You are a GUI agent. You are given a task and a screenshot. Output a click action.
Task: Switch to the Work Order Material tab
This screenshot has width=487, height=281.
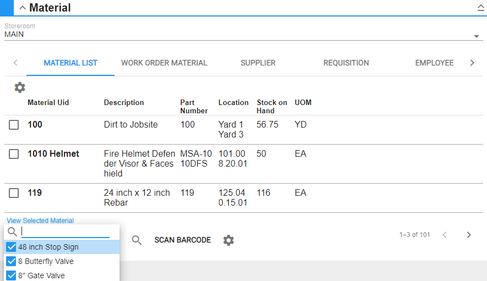(x=164, y=63)
